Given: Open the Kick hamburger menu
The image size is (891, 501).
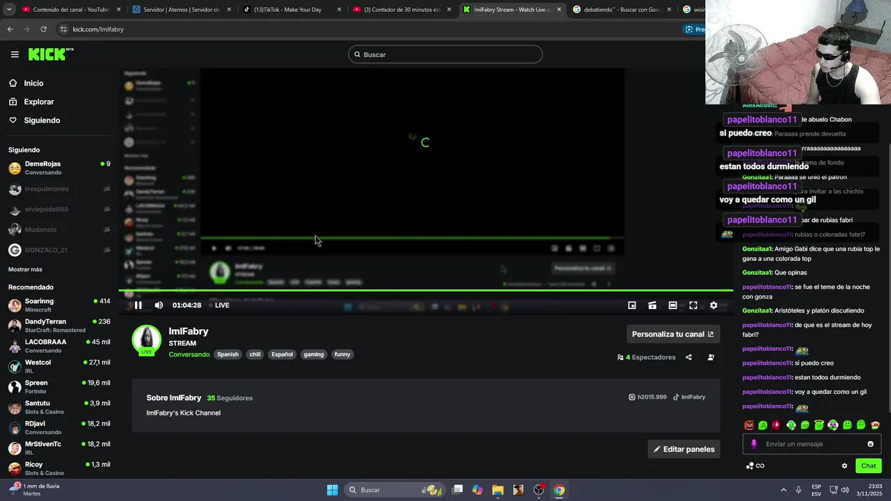Looking at the screenshot, I should point(15,54).
